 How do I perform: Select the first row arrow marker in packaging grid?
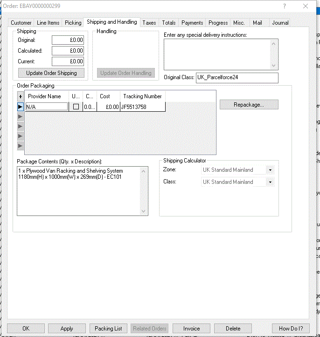(x=20, y=107)
